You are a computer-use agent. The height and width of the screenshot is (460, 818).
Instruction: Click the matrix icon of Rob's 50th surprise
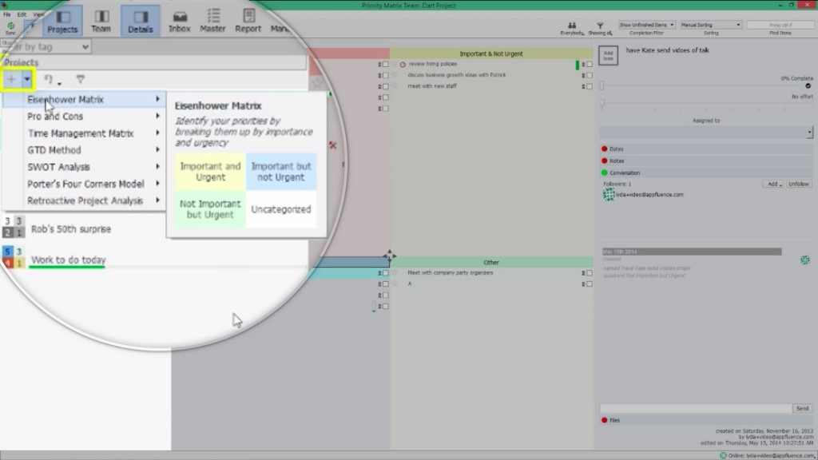13,227
